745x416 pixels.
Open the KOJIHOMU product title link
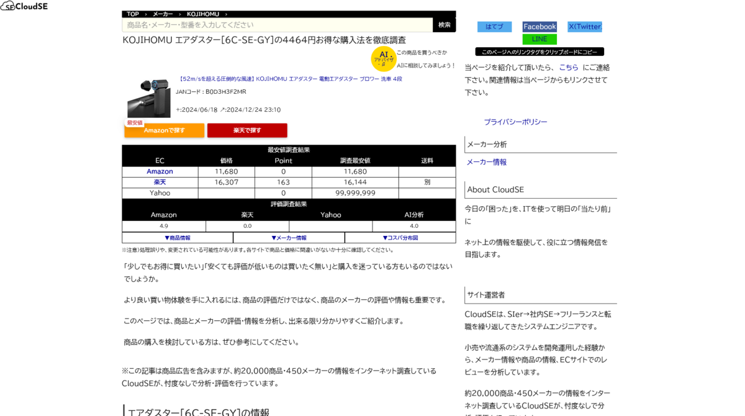(289, 79)
